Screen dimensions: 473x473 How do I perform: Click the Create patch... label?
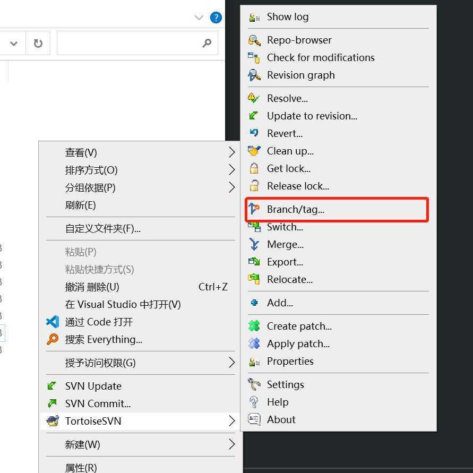pyautogui.click(x=299, y=326)
